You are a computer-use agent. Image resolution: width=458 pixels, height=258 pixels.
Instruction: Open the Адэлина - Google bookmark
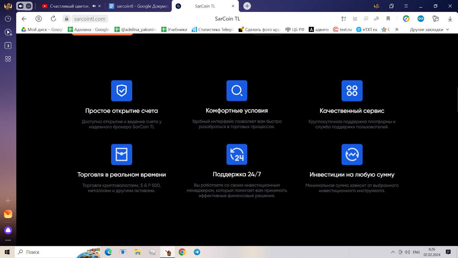(x=88, y=30)
